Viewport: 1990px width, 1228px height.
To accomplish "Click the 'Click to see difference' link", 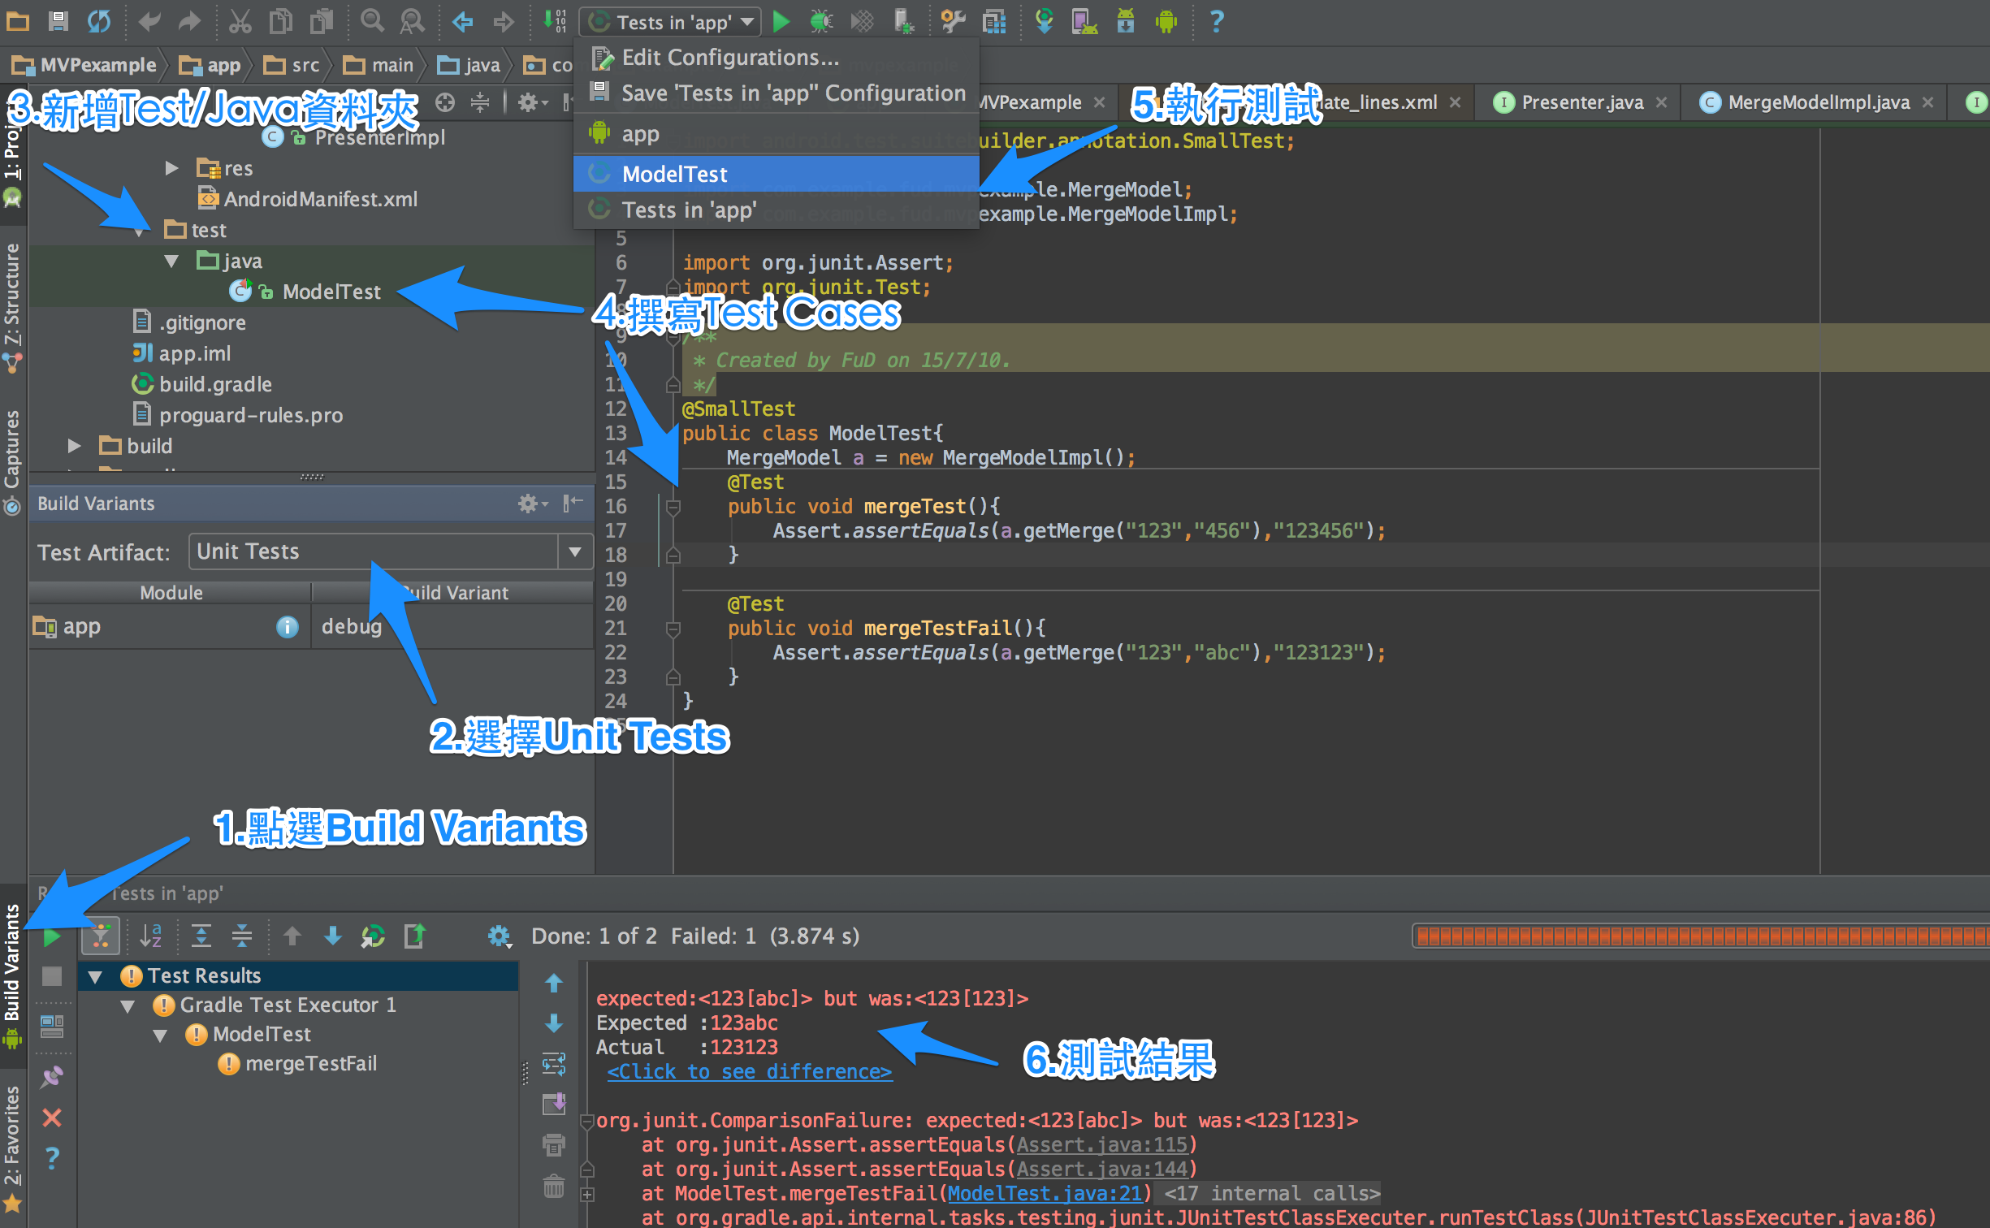I will [749, 1071].
